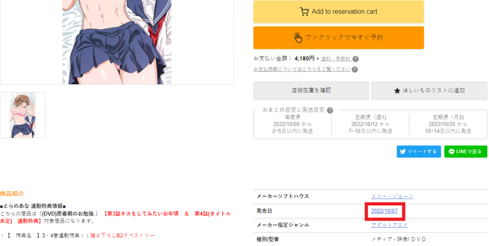Screen dimensions: 489x246
Task: Share via the green LINEで送る button
Action: click(466, 152)
